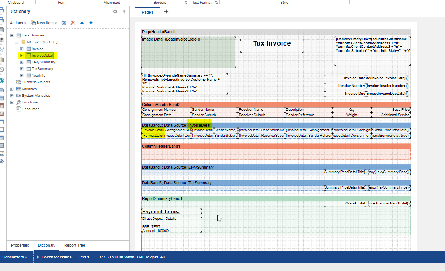Switch to the Dictionary tab
Screen dimensions: 445x271
click(46, 246)
